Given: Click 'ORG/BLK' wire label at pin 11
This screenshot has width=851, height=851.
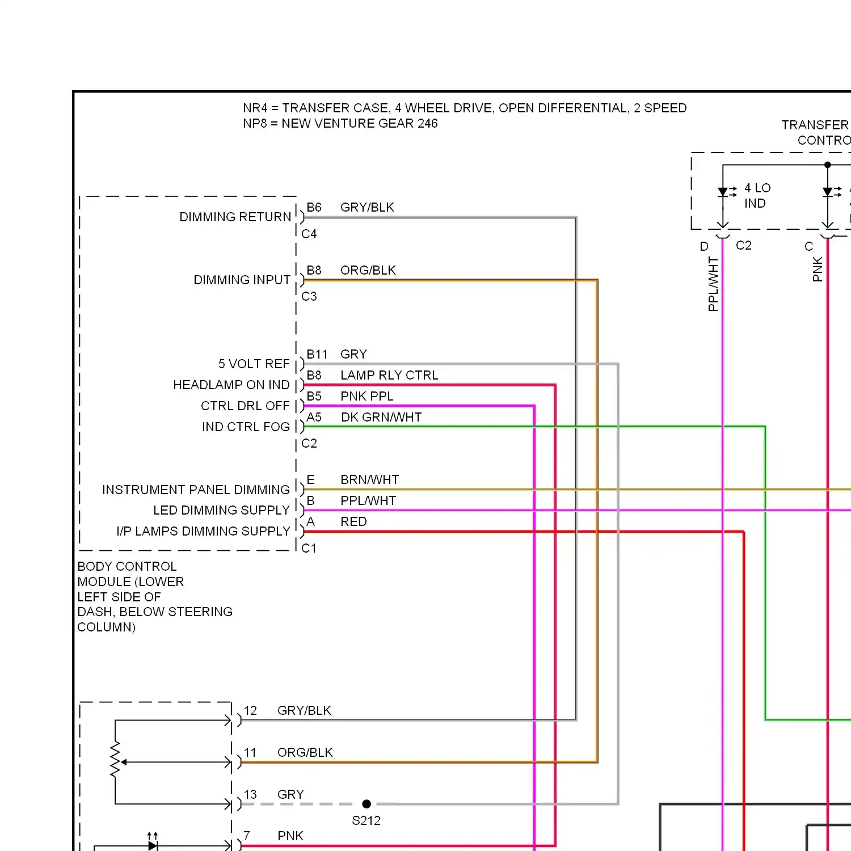Looking at the screenshot, I should coord(305,752).
